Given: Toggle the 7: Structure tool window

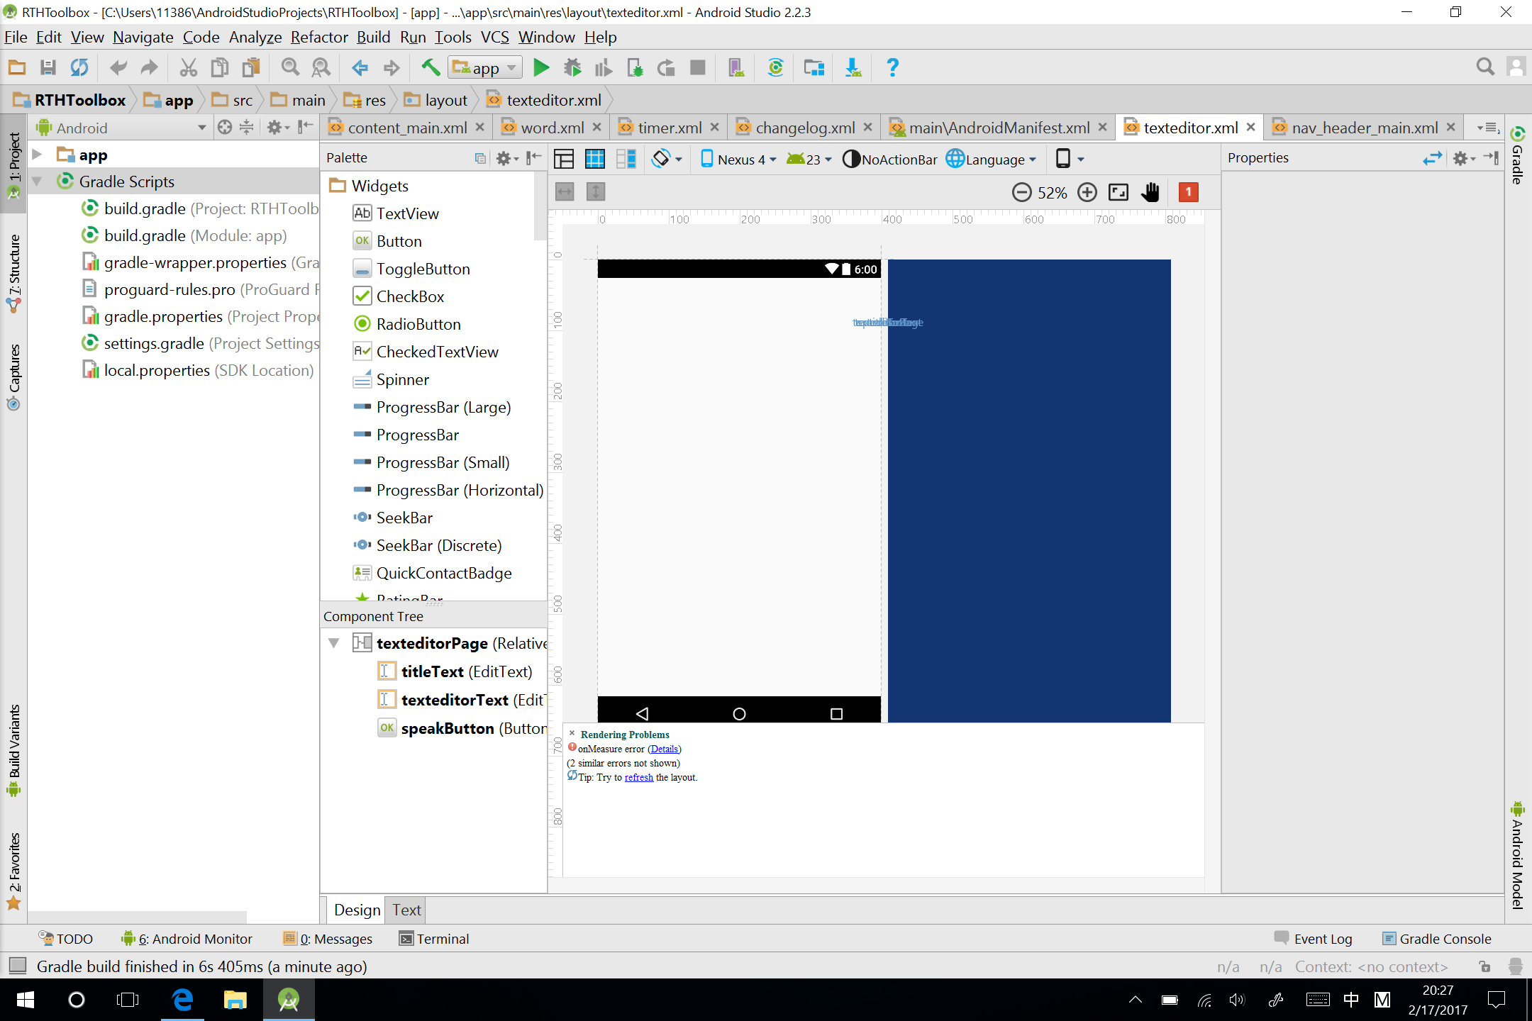Looking at the screenshot, I should pyautogui.click(x=13, y=273).
